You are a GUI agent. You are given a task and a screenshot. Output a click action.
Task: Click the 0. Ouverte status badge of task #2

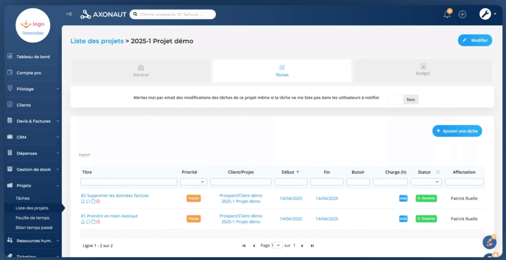(x=426, y=198)
